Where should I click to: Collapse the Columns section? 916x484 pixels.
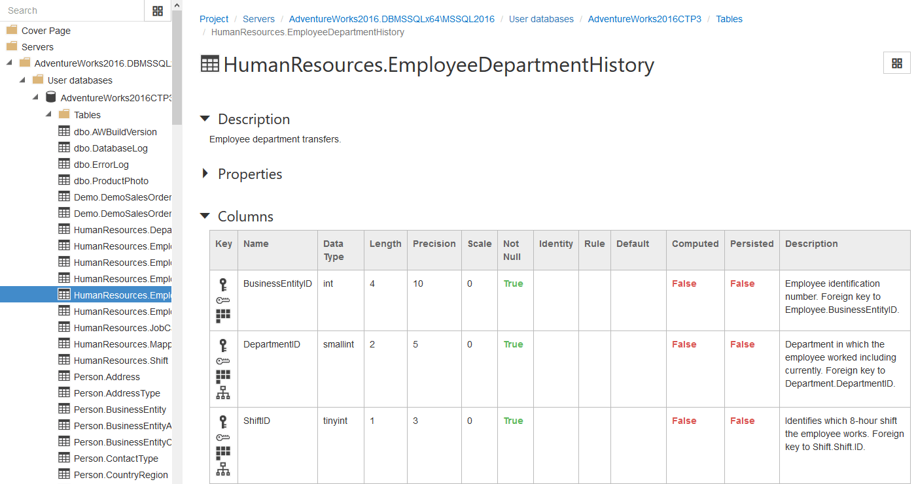point(205,216)
